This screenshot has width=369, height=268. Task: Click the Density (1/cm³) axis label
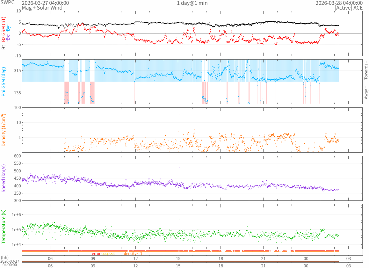pos(4,130)
